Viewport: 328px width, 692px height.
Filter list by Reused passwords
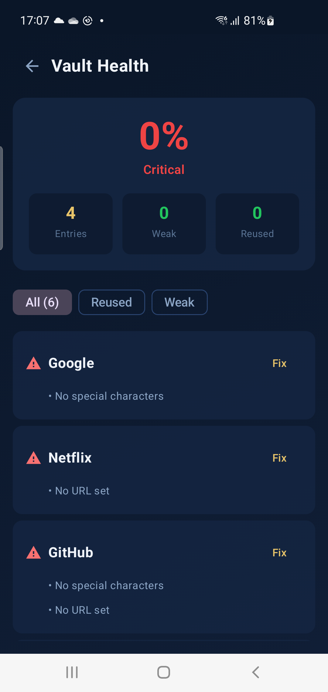111,302
